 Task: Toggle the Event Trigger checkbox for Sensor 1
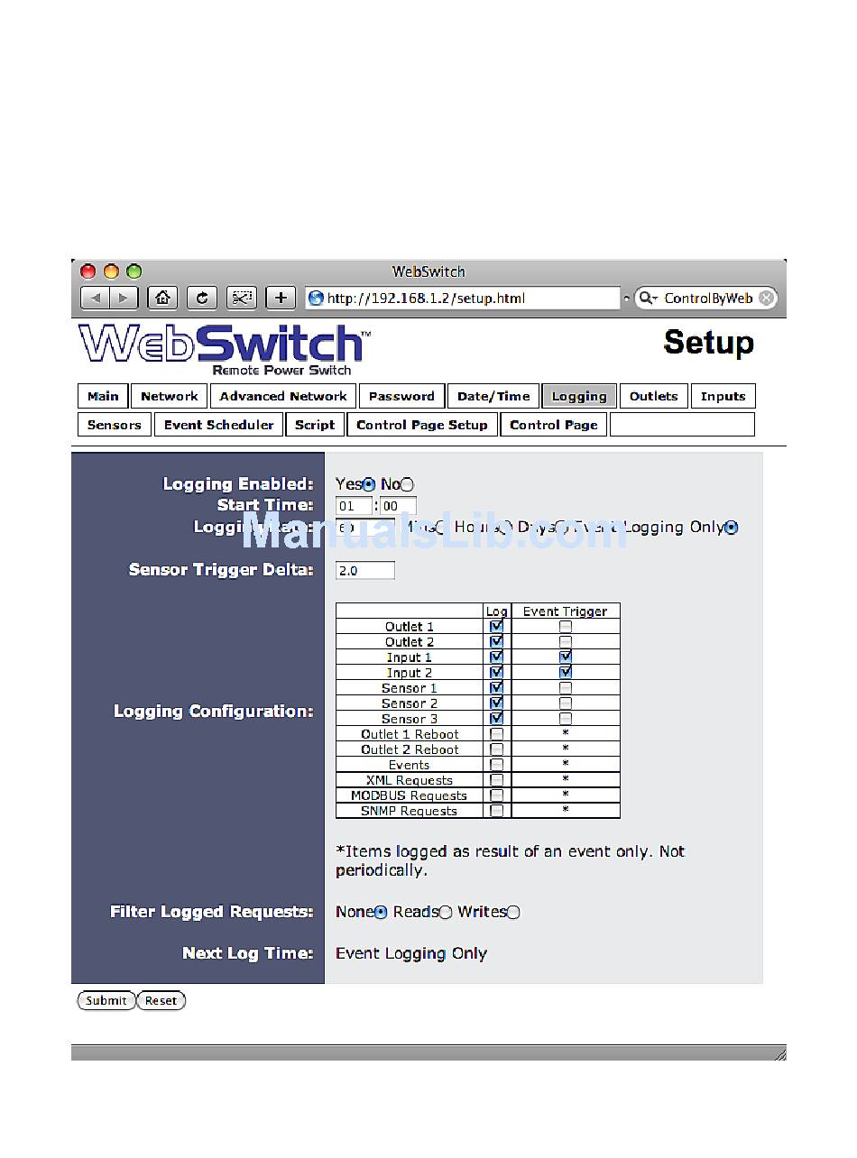[565, 687]
